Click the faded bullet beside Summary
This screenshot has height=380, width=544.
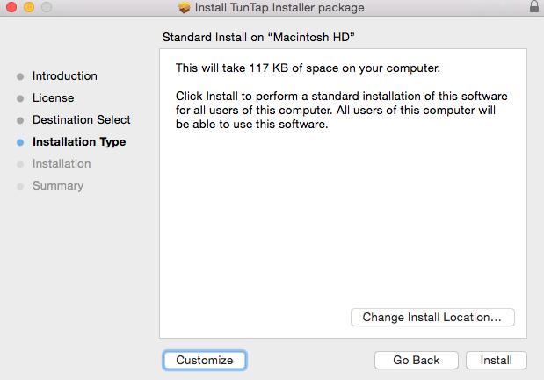[x=20, y=186]
